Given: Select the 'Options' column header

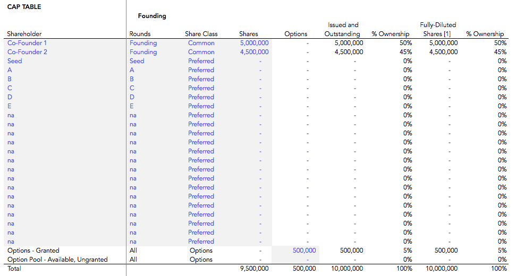Looking at the screenshot, I should [x=295, y=34].
